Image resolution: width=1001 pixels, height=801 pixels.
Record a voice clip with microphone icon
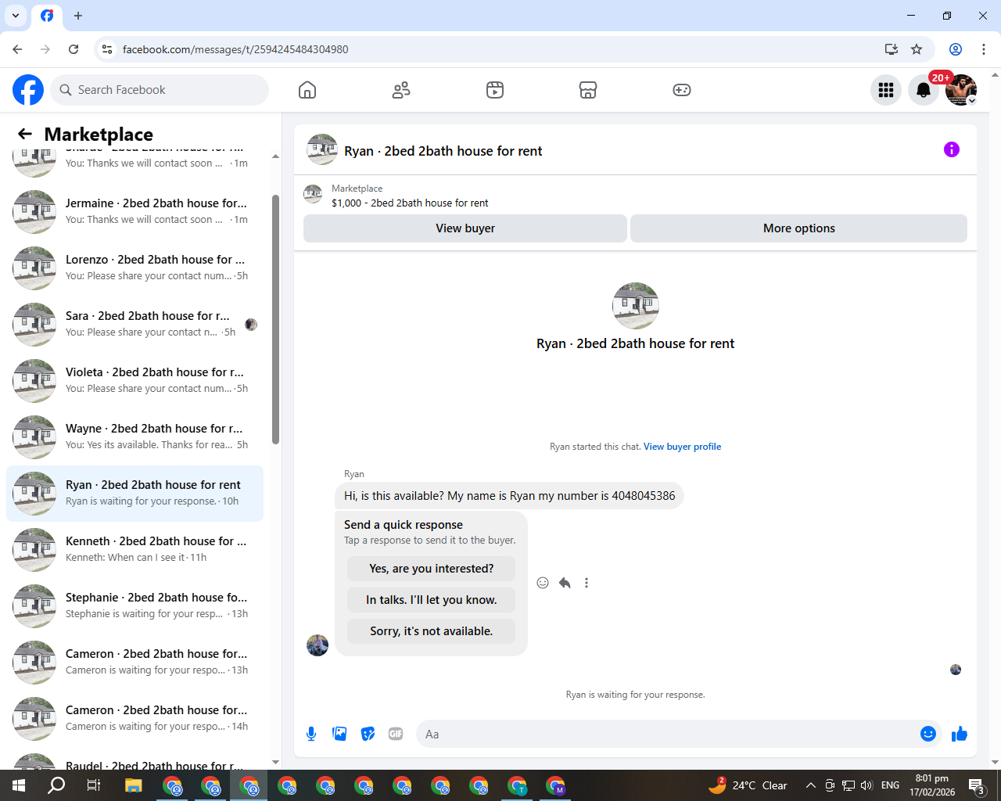311,734
